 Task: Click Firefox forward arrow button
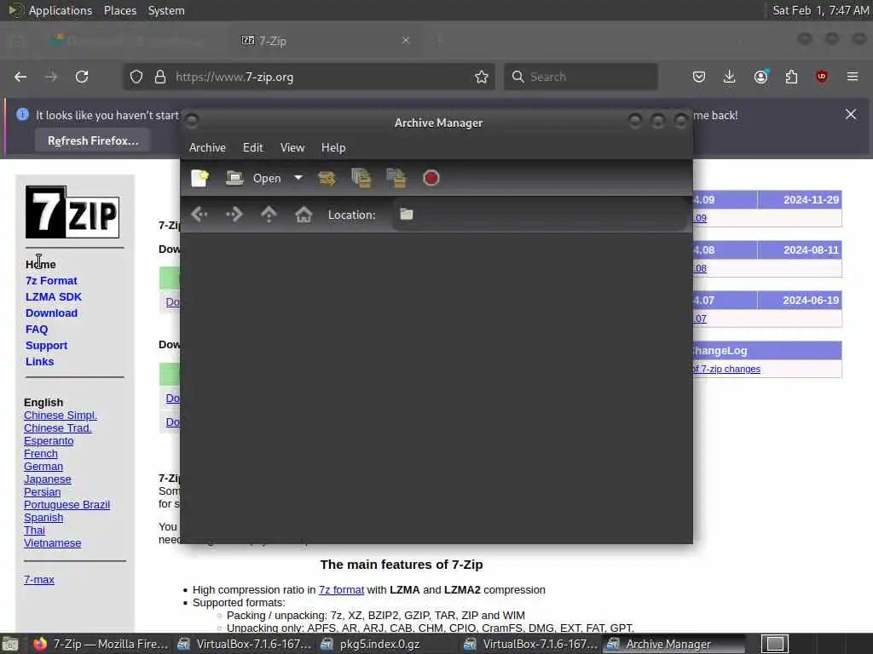(x=51, y=77)
